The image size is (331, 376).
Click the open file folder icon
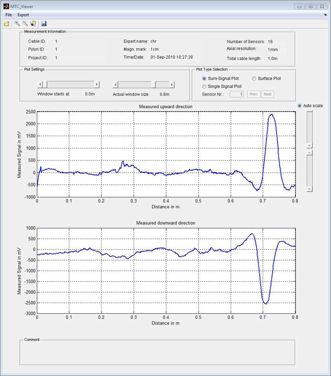coord(6,24)
